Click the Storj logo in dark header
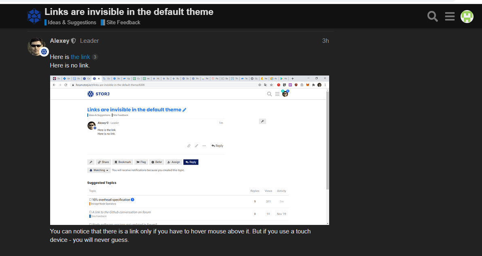The image size is (482, 256). pos(34,16)
